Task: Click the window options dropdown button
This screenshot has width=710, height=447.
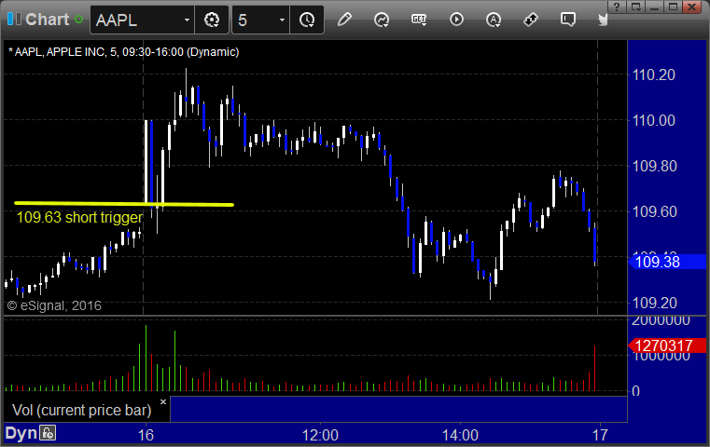Action: click(x=636, y=7)
